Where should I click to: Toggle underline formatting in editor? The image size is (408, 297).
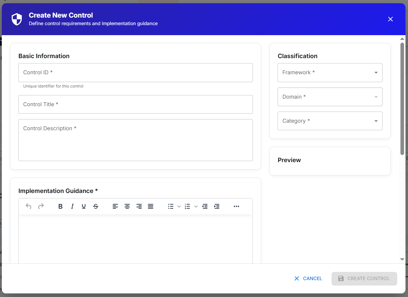pyautogui.click(x=84, y=206)
